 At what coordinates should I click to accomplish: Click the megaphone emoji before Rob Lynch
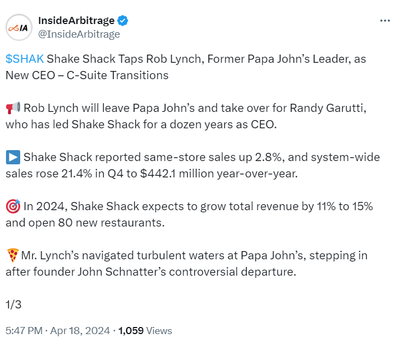(x=13, y=108)
